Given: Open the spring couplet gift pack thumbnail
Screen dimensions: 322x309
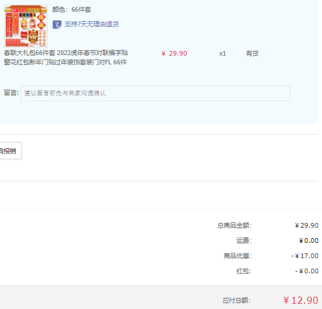Looking at the screenshot, I should (26, 26).
